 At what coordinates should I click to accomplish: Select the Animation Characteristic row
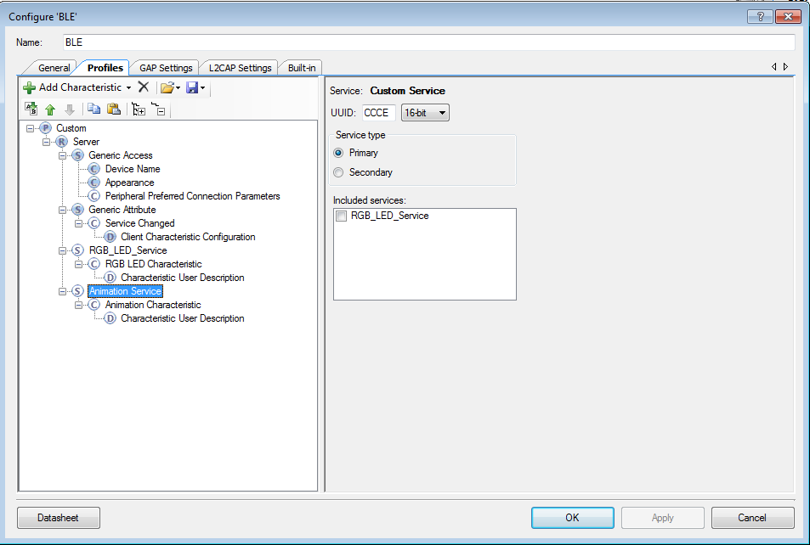[x=152, y=305]
